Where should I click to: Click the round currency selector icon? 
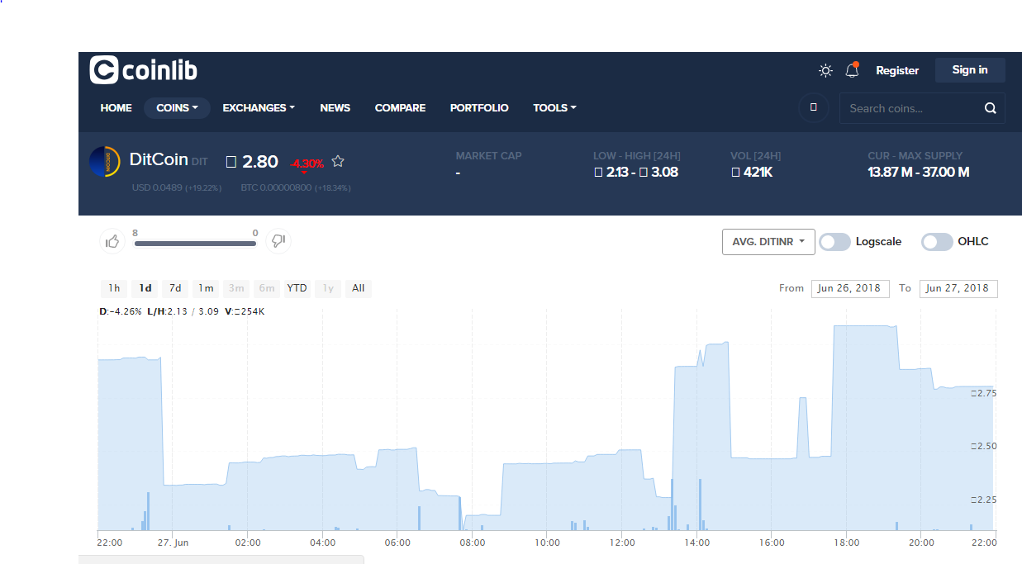(814, 108)
